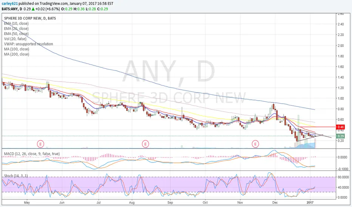Select the 'MA (200, close)' indicator legend
This screenshot has width=352, height=207.
click(x=17, y=54)
